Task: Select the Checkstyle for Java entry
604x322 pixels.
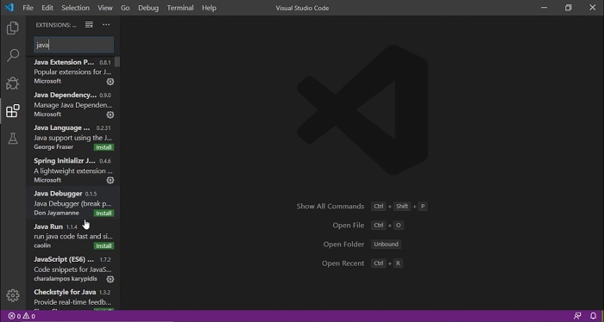Action: click(72, 300)
